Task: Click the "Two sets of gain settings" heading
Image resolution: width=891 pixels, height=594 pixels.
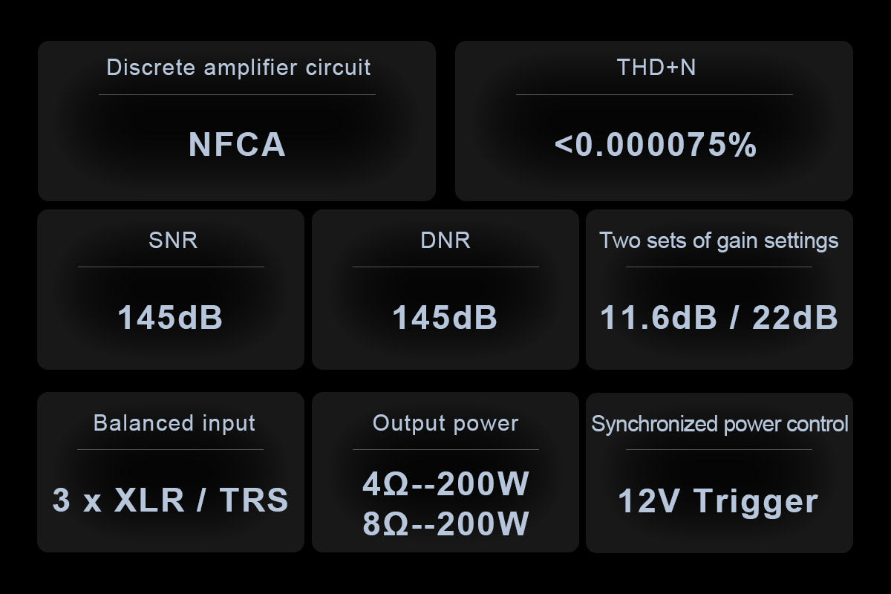Action: [x=719, y=241]
